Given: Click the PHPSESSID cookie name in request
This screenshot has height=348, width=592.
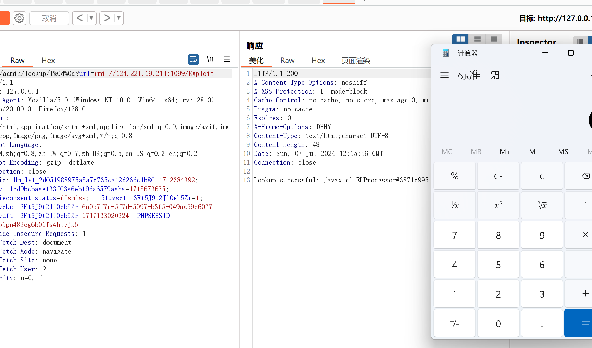Looking at the screenshot, I should point(153,216).
